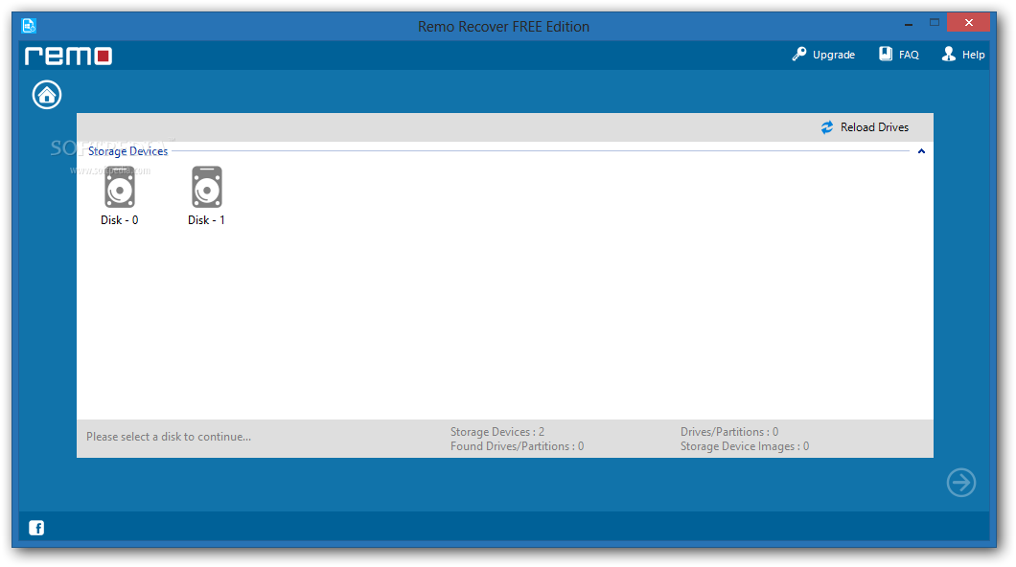Click the remo logo

pos(69,56)
